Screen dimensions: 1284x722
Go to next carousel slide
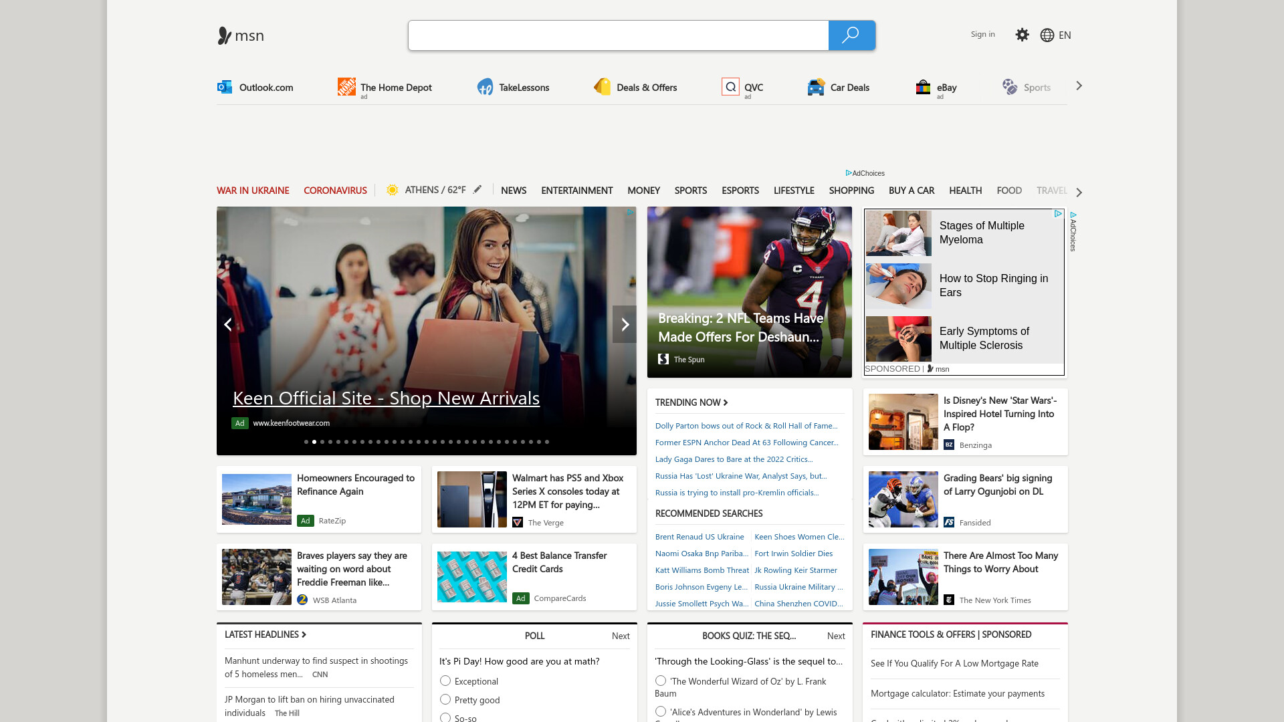625,324
